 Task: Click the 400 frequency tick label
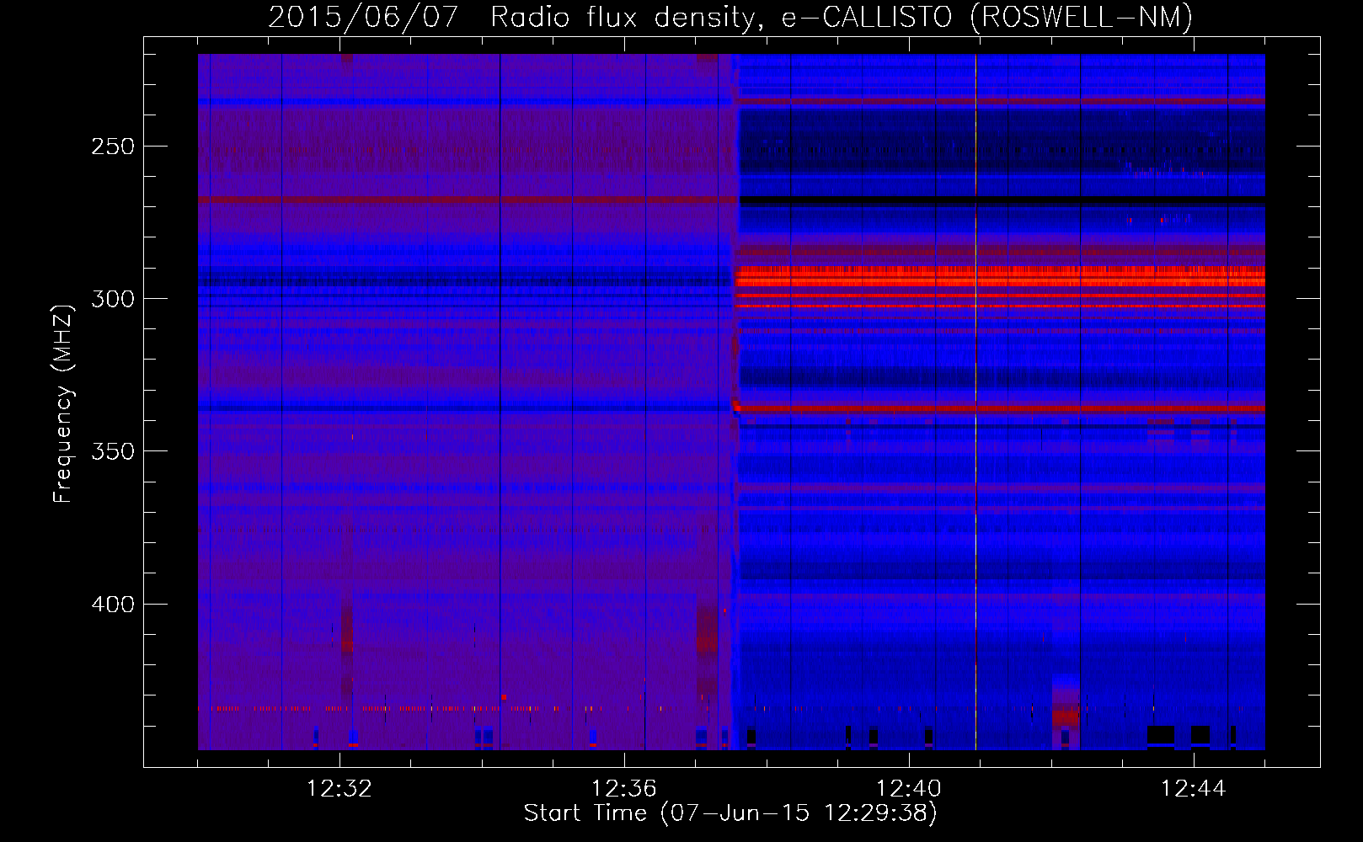[113, 605]
